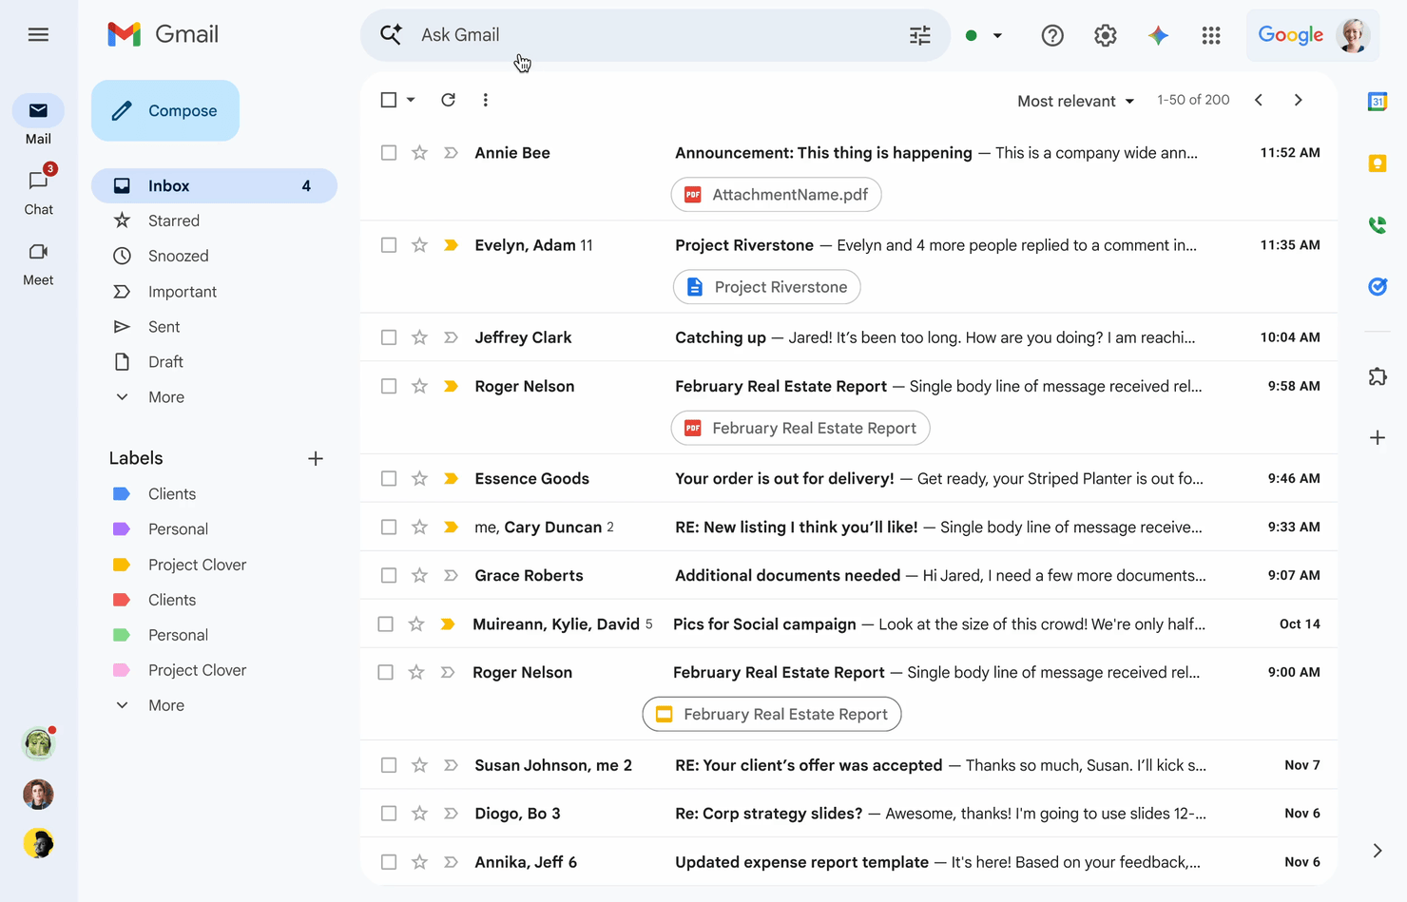The height and width of the screenshot is (902, 1407).
Task: Open the Gemini sparkle icon
Action: click(x=1158, y=34)
